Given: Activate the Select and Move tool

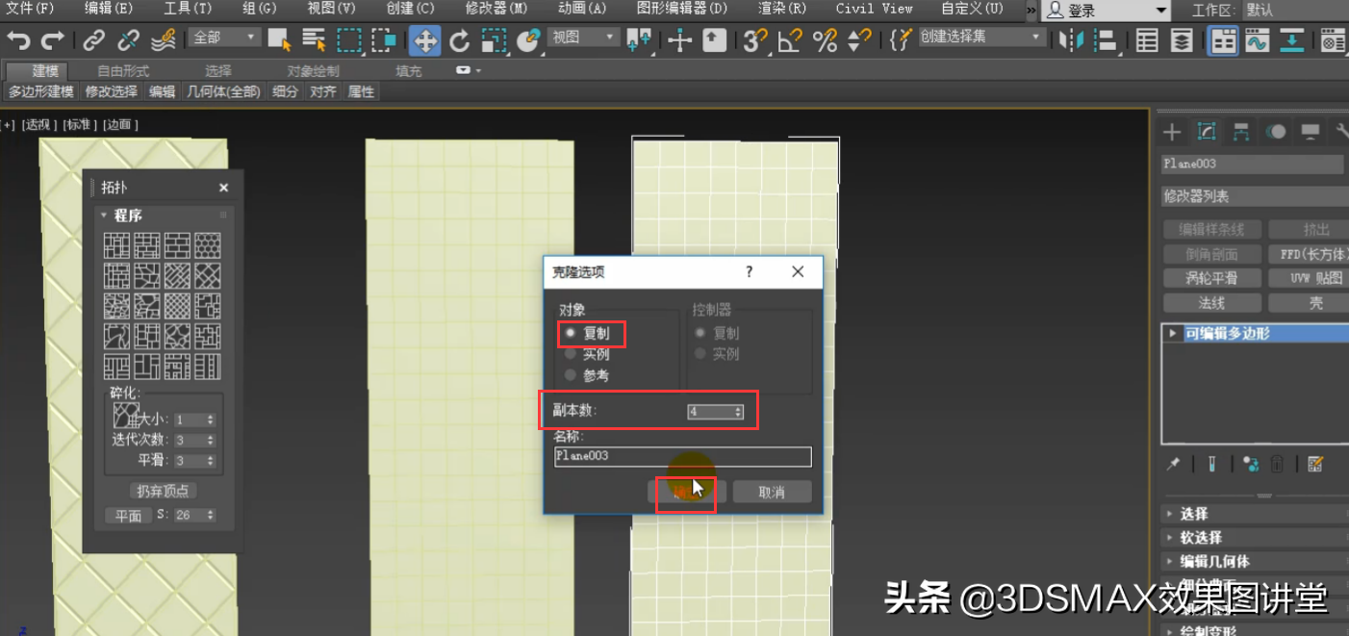Looking at the screenshot, I should pyautogui.click(x=424, y=40).
